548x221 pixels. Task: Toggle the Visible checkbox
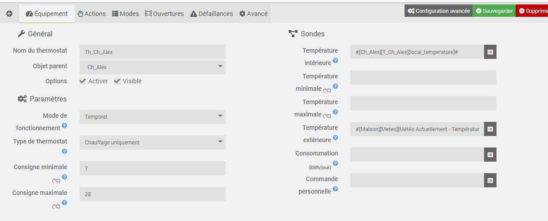tap(117, 81)
